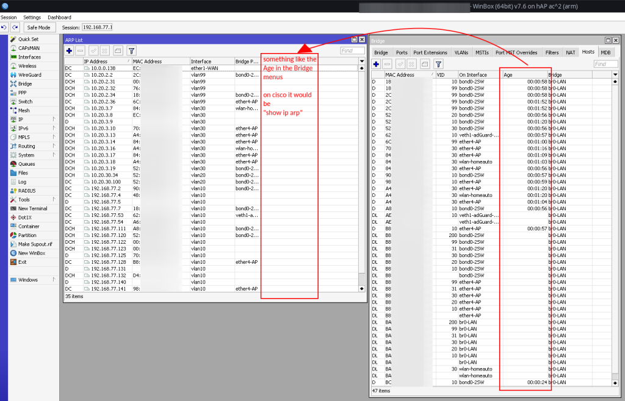The height and width of the screenshot is (401, 625).
Task: Toggle Safe Mode
Action: 39,27
